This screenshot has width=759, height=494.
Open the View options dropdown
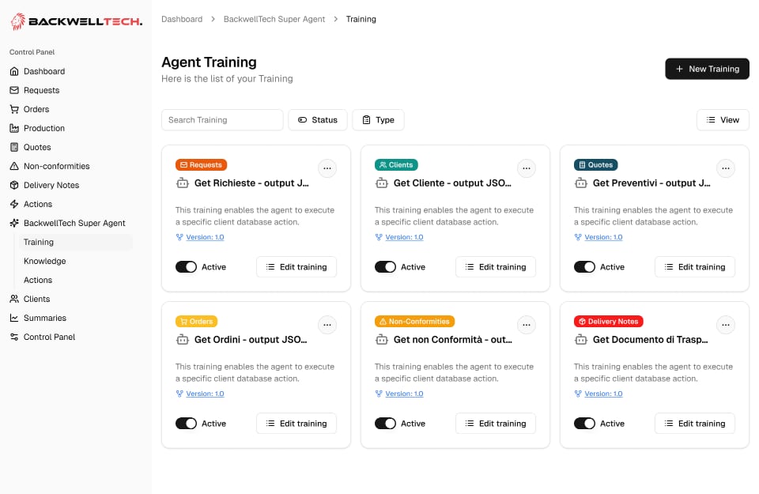(x=723, y=120)
